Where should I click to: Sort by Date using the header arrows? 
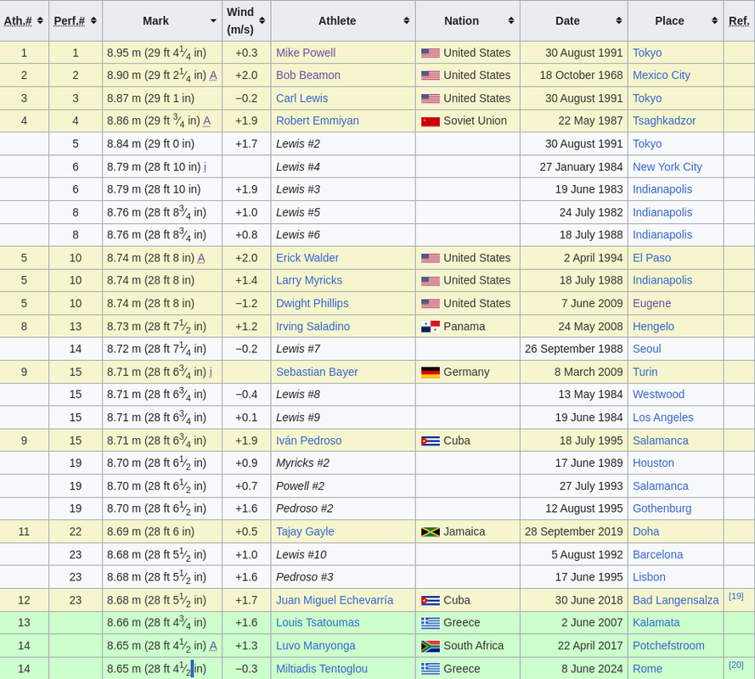(619, 20)
